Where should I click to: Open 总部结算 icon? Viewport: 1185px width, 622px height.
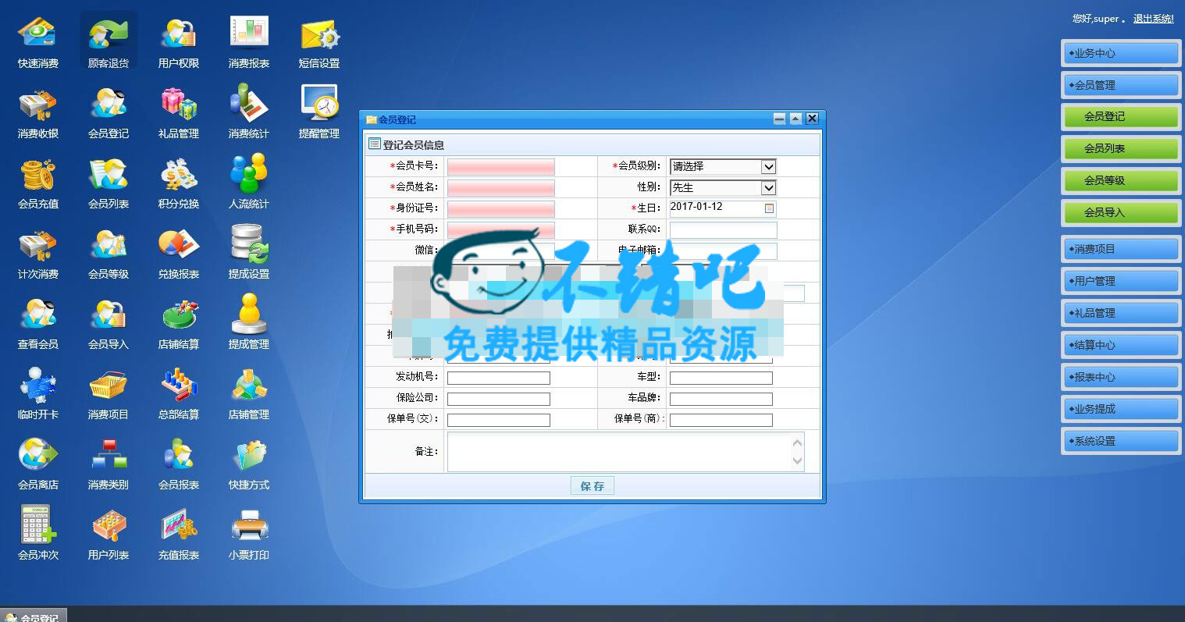(x=178, y=394)
